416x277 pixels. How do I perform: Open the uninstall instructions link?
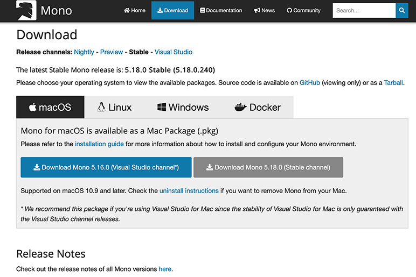click(x=189, y=191)
